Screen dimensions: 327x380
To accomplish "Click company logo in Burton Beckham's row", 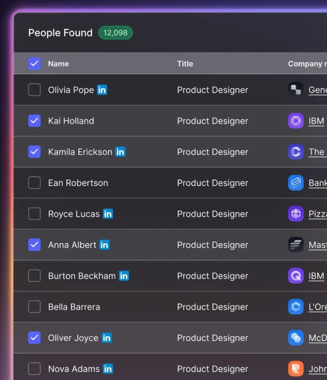I will click(x=296, y=276).
